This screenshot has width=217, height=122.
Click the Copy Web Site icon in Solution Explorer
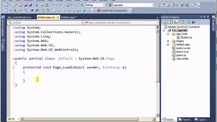189,22
